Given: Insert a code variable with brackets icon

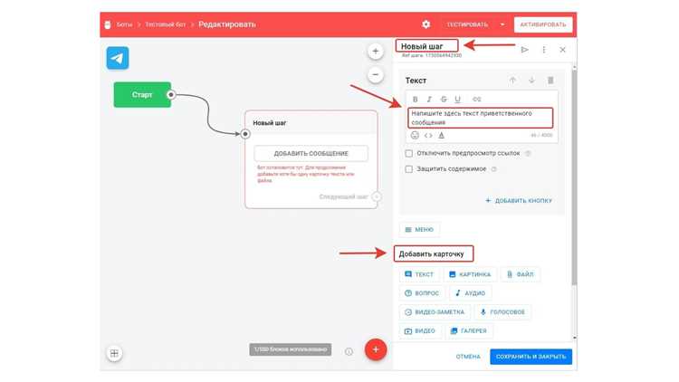Looking at the screenshot, I should click(428, 136).
